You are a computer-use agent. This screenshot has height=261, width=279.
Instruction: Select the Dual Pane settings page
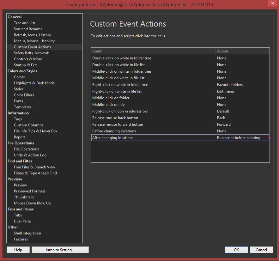(22, 221)
